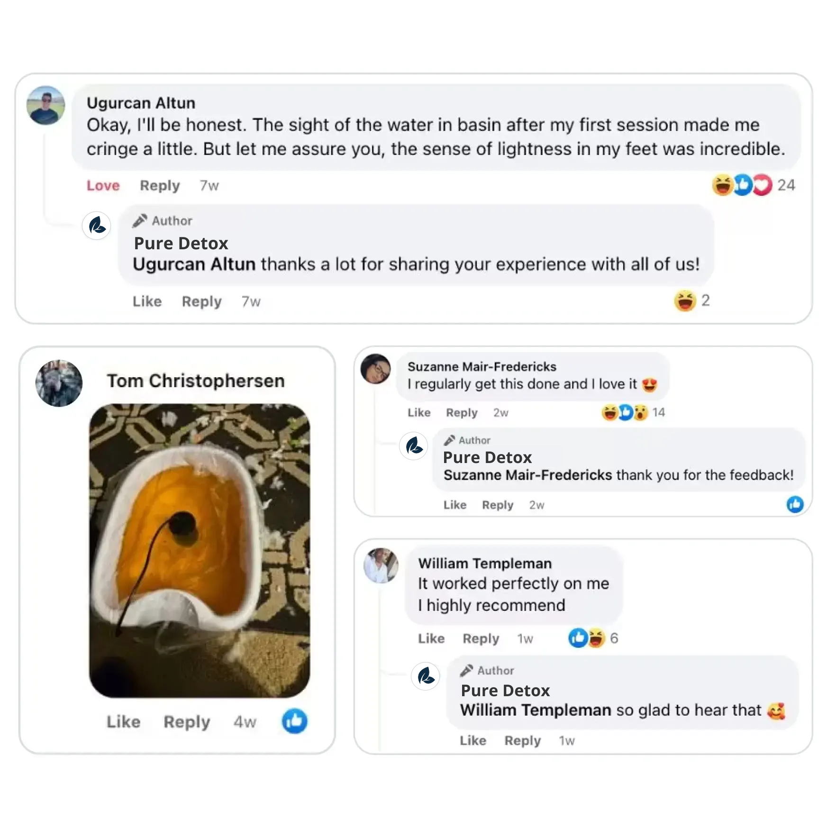This screenshot has height=827, width=827.
Task: Toggle Love reaction on Ugurcan's comment
Action: 103,185
